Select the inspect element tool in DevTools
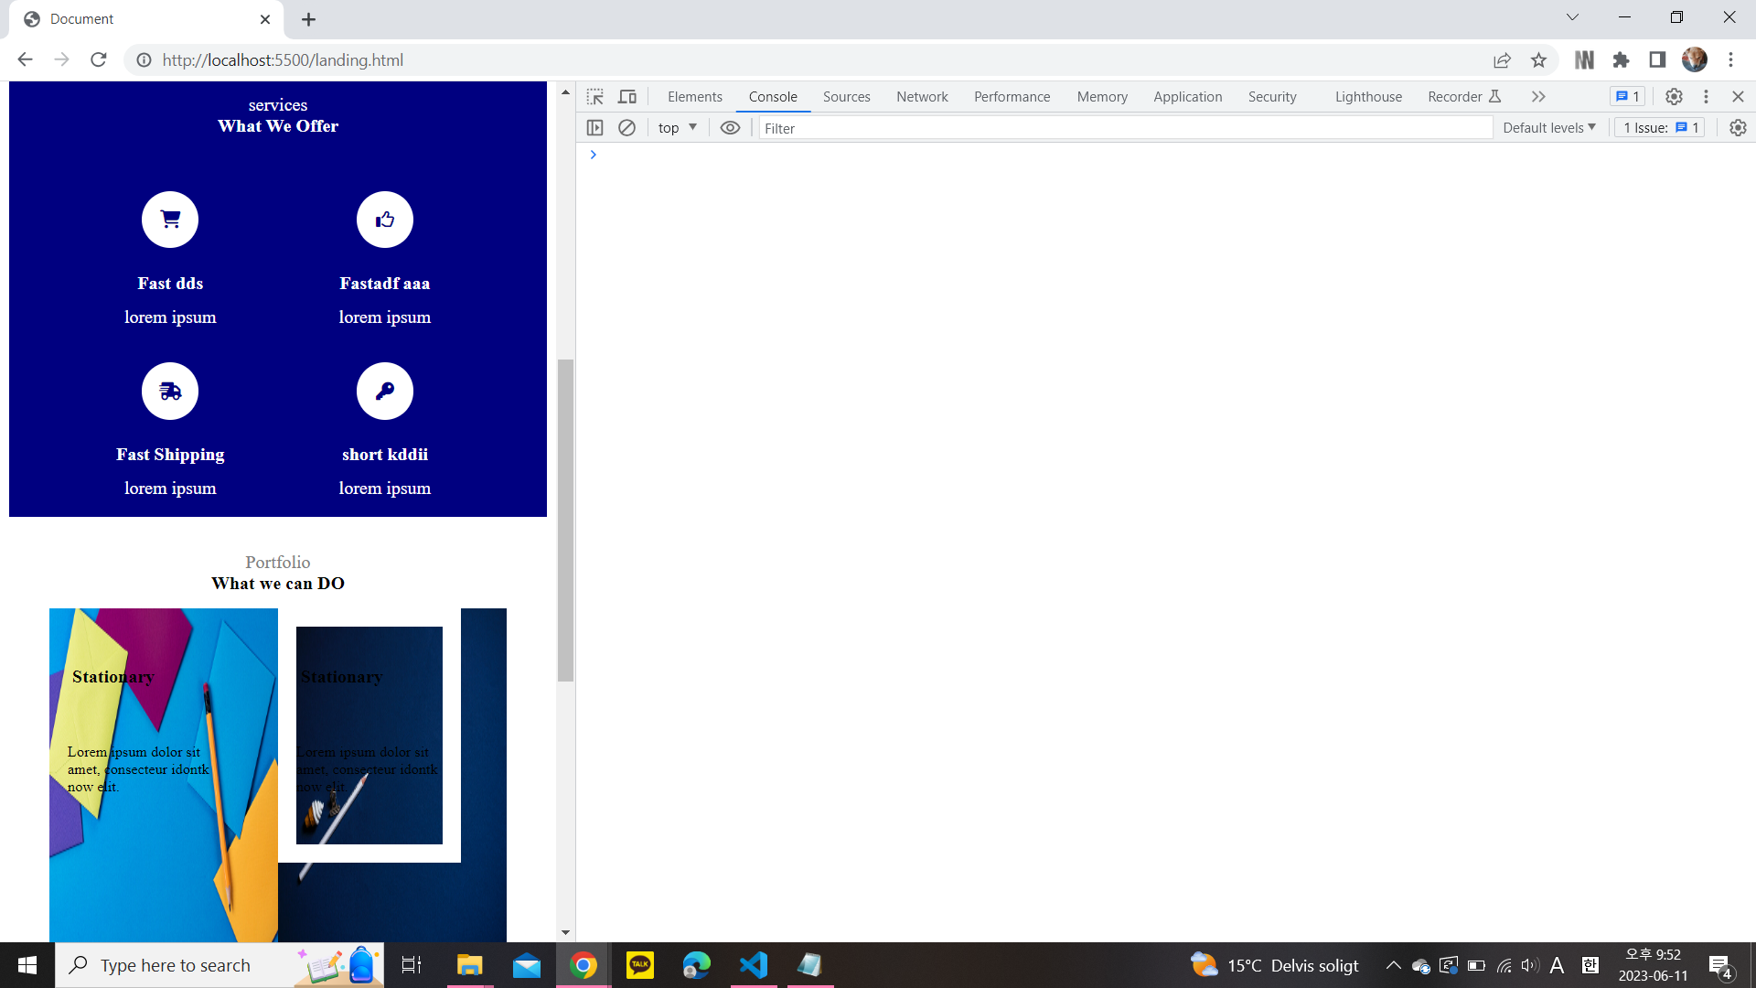Viewport: 1756px width, 988px height. (x=595, y=96)
